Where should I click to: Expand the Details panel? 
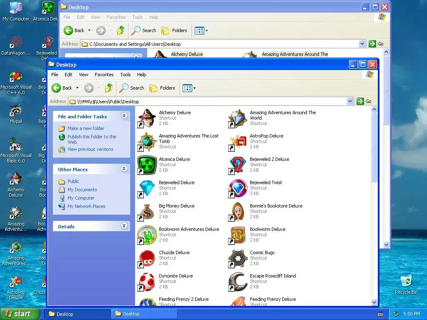point(124,226)
